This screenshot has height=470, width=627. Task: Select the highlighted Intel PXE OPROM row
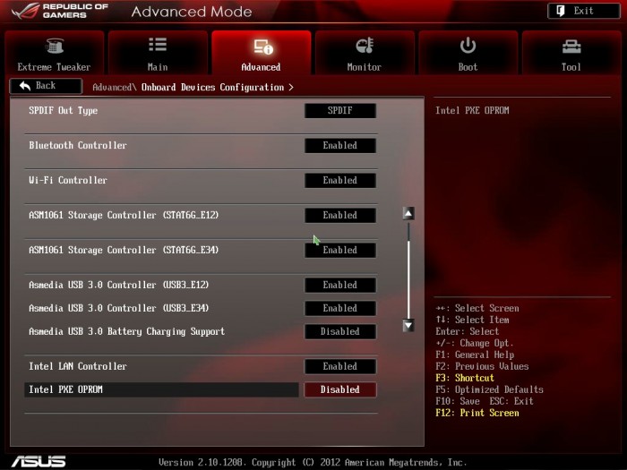coord(161,389)
